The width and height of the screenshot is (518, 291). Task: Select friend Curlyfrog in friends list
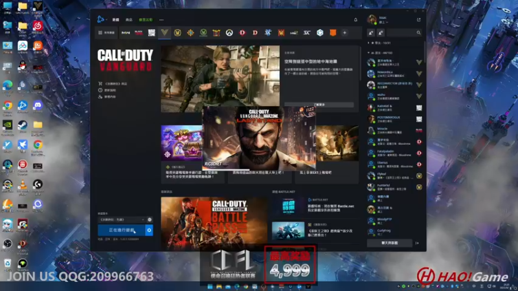tap(395, 232)
